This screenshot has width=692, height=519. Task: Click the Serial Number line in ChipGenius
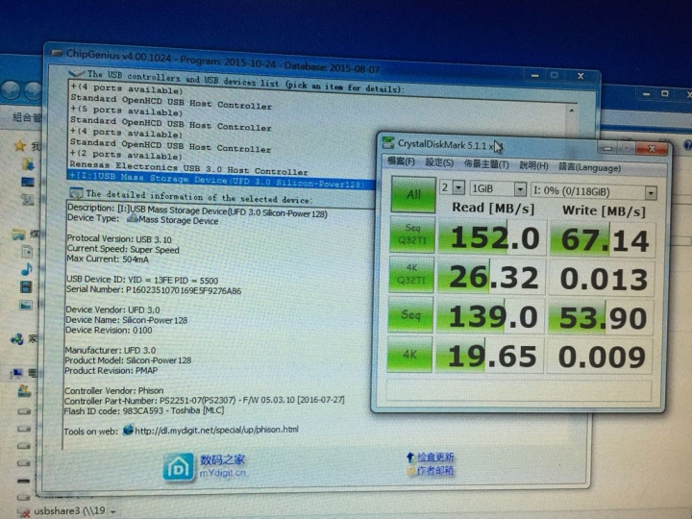(154, 290)
